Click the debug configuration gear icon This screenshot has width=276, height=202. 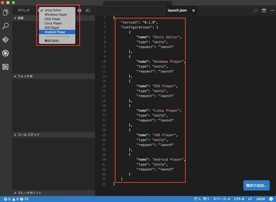tap(80, 10)
